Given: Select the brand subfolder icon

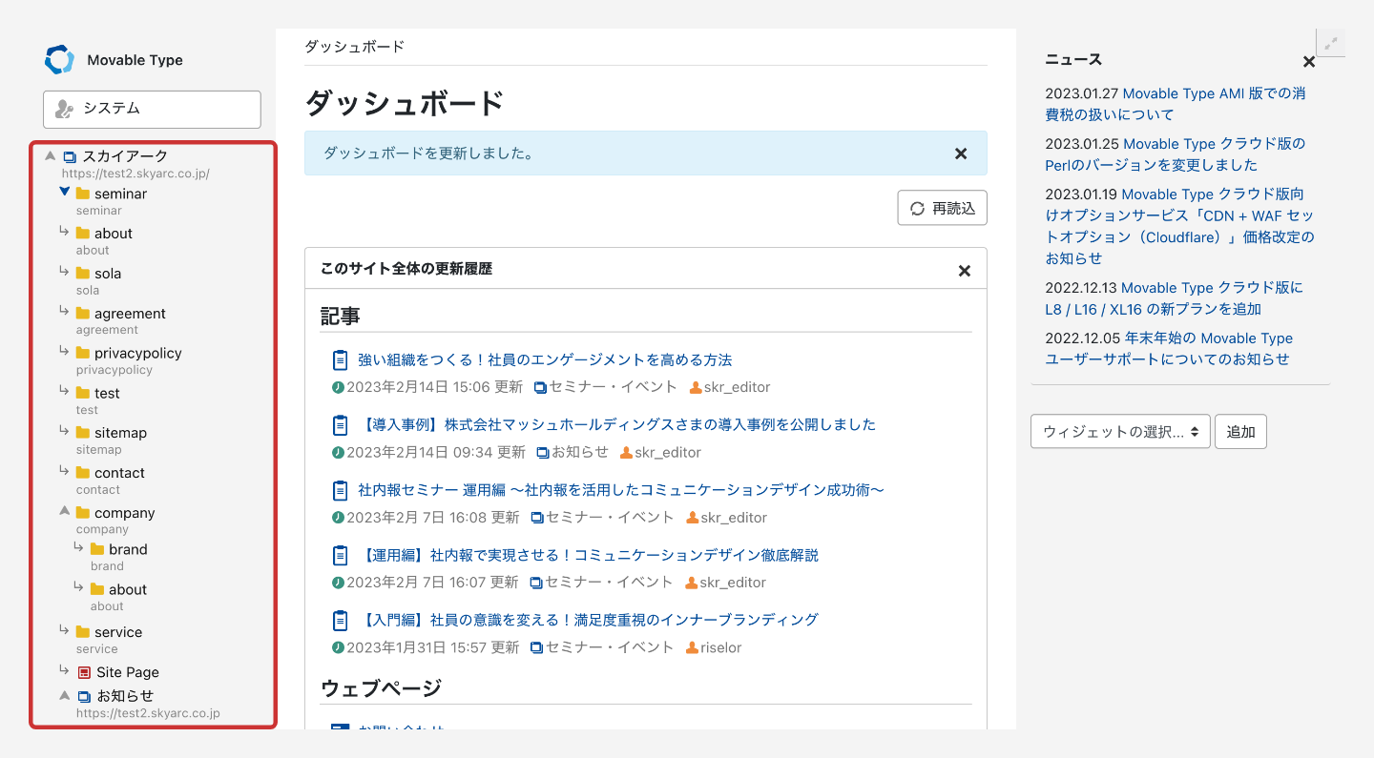Looking at the screenshot, I should (97, 549).
